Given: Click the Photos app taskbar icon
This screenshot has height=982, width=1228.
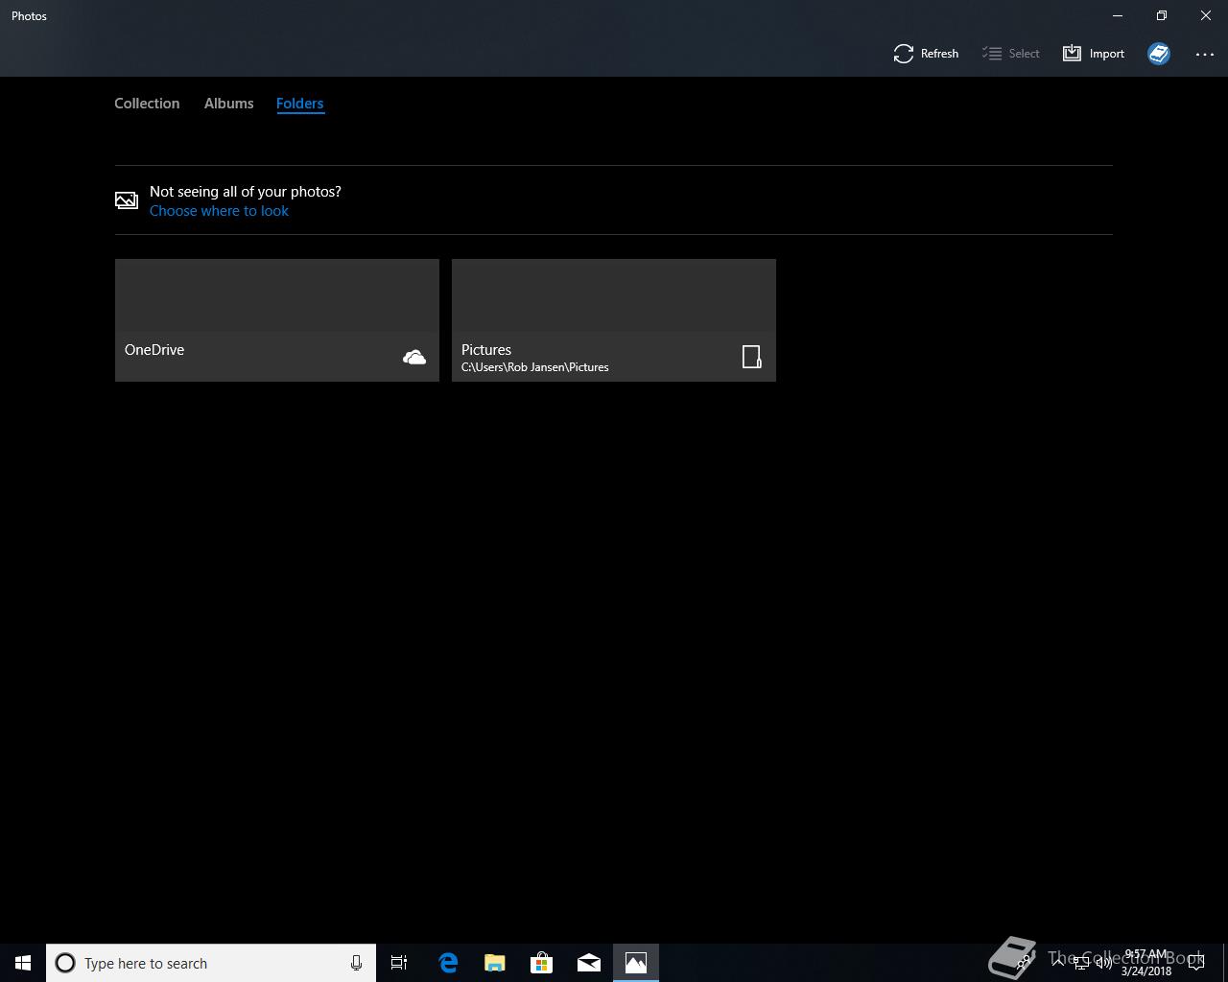Looking at the screenshot, I should pos(636,963).
